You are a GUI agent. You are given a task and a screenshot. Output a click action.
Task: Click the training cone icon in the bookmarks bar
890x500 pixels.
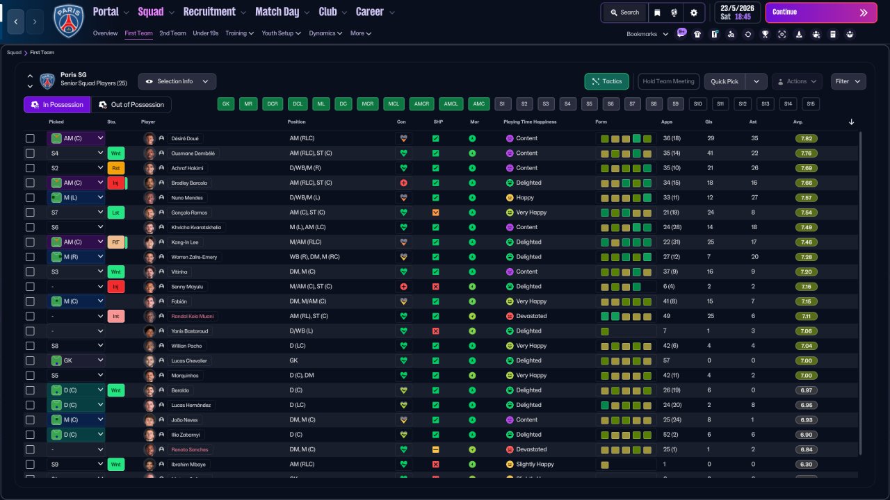coord(799,34)
